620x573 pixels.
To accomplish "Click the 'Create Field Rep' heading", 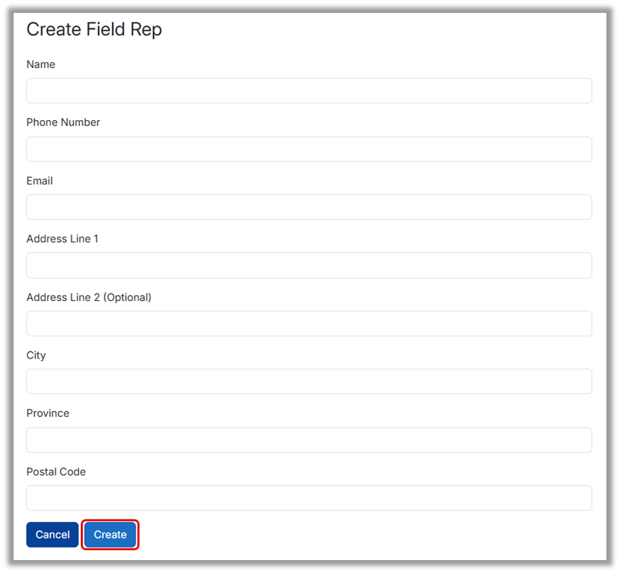I will 94,30.
